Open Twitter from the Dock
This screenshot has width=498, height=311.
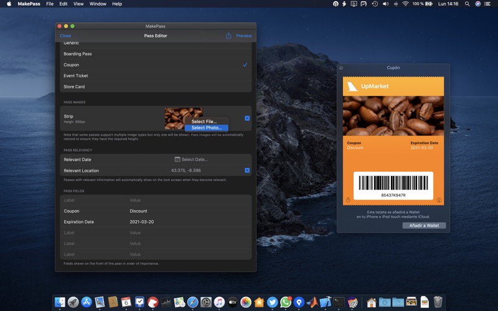click(x=272, y=302)
